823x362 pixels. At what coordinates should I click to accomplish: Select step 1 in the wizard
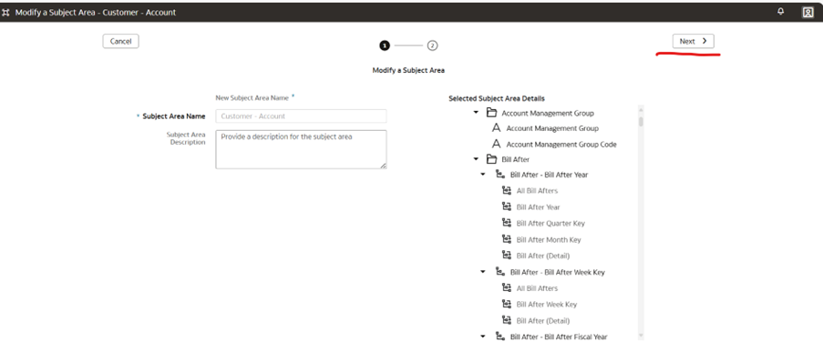click(x=385, y=45)
